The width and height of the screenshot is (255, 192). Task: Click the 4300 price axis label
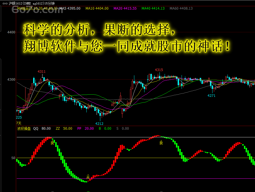(x=11, y=80)
